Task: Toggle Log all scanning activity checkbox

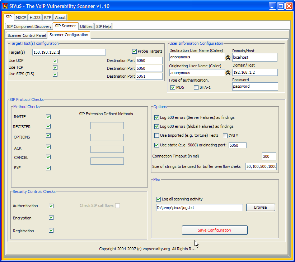Action: point(158,199)
